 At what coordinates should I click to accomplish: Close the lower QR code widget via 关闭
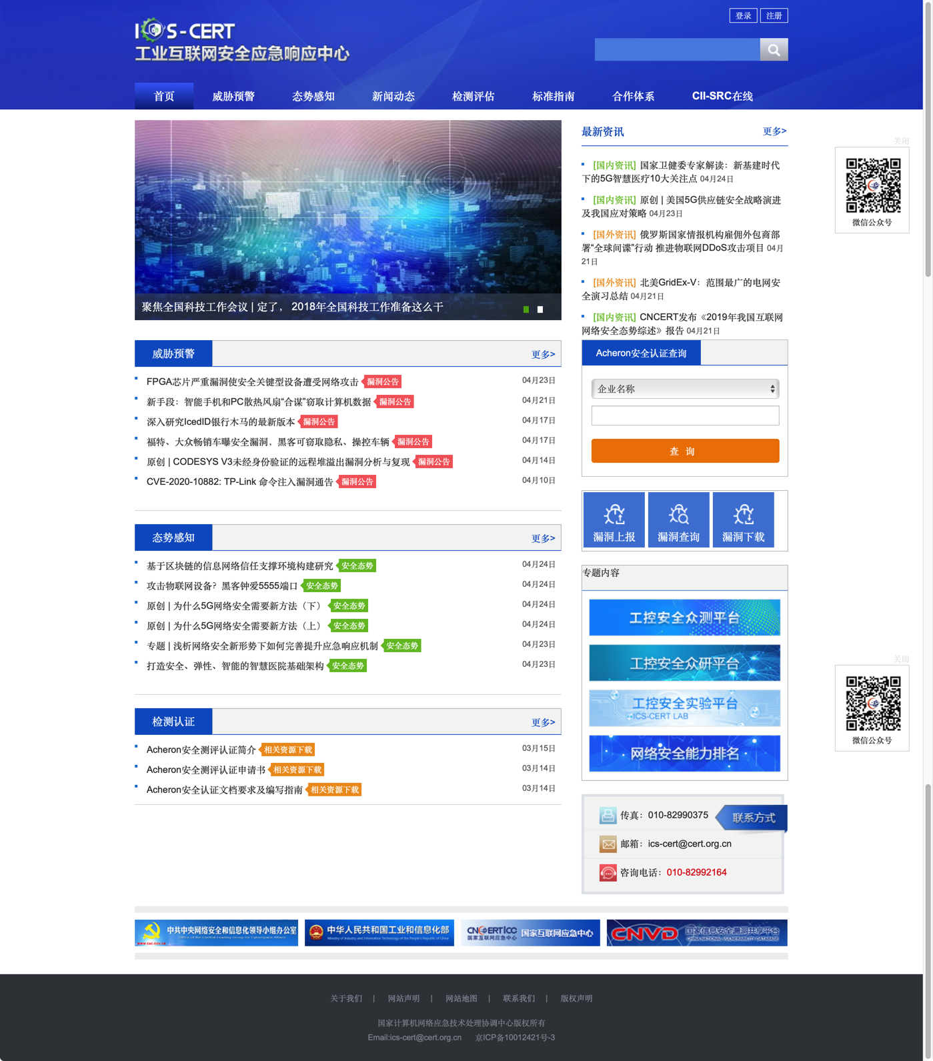[x=901, y=659]
